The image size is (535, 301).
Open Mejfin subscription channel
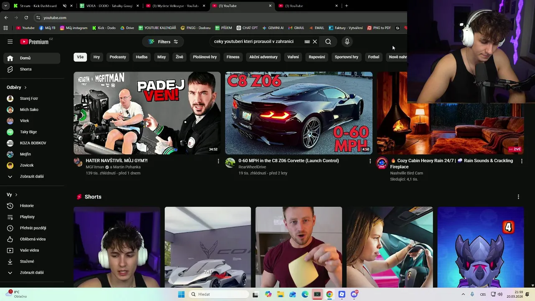32,154
